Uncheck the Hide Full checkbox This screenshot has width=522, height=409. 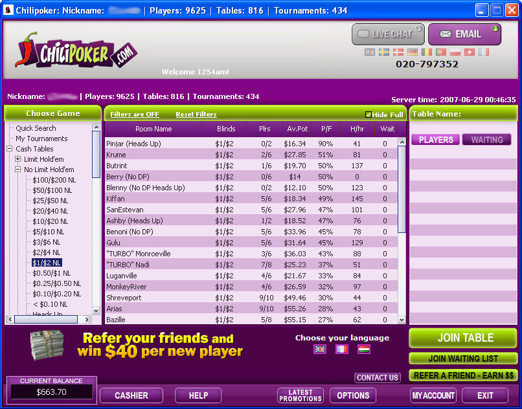[x=369, y=115]
